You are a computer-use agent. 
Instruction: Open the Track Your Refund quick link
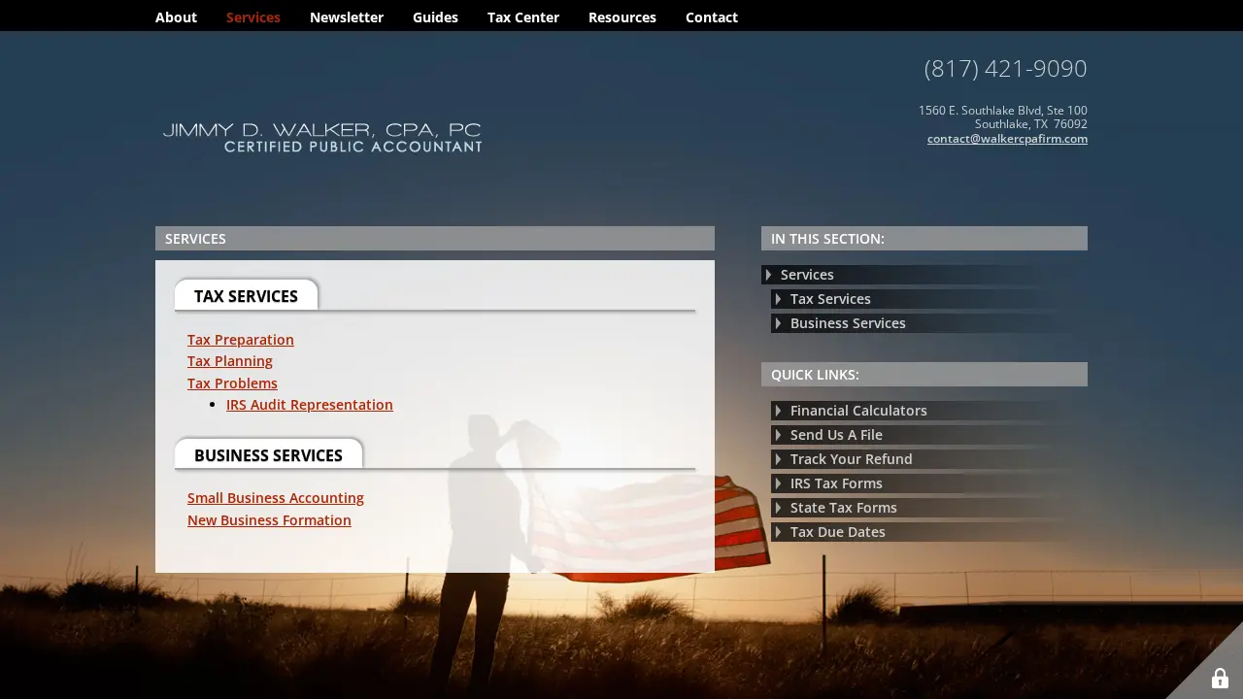click(x=929, y=459)
